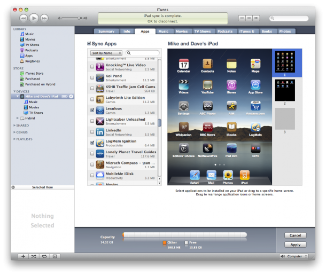The image size is (326, 275).
Task: Select the Wikipanion app icon
Action: click(184, 127)
